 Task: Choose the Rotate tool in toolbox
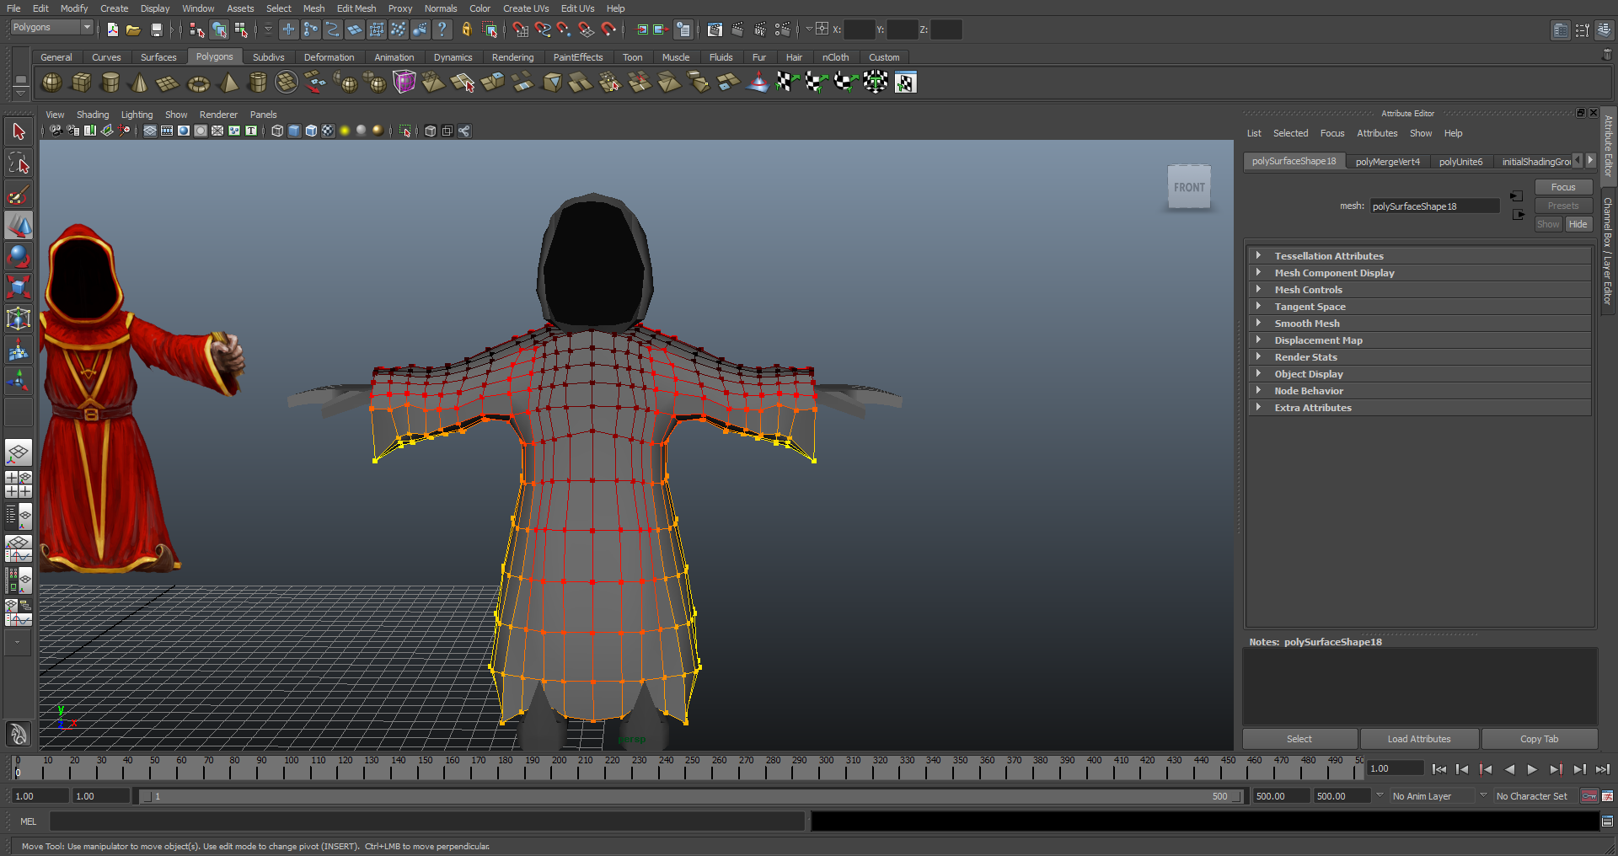click(19, 256)
